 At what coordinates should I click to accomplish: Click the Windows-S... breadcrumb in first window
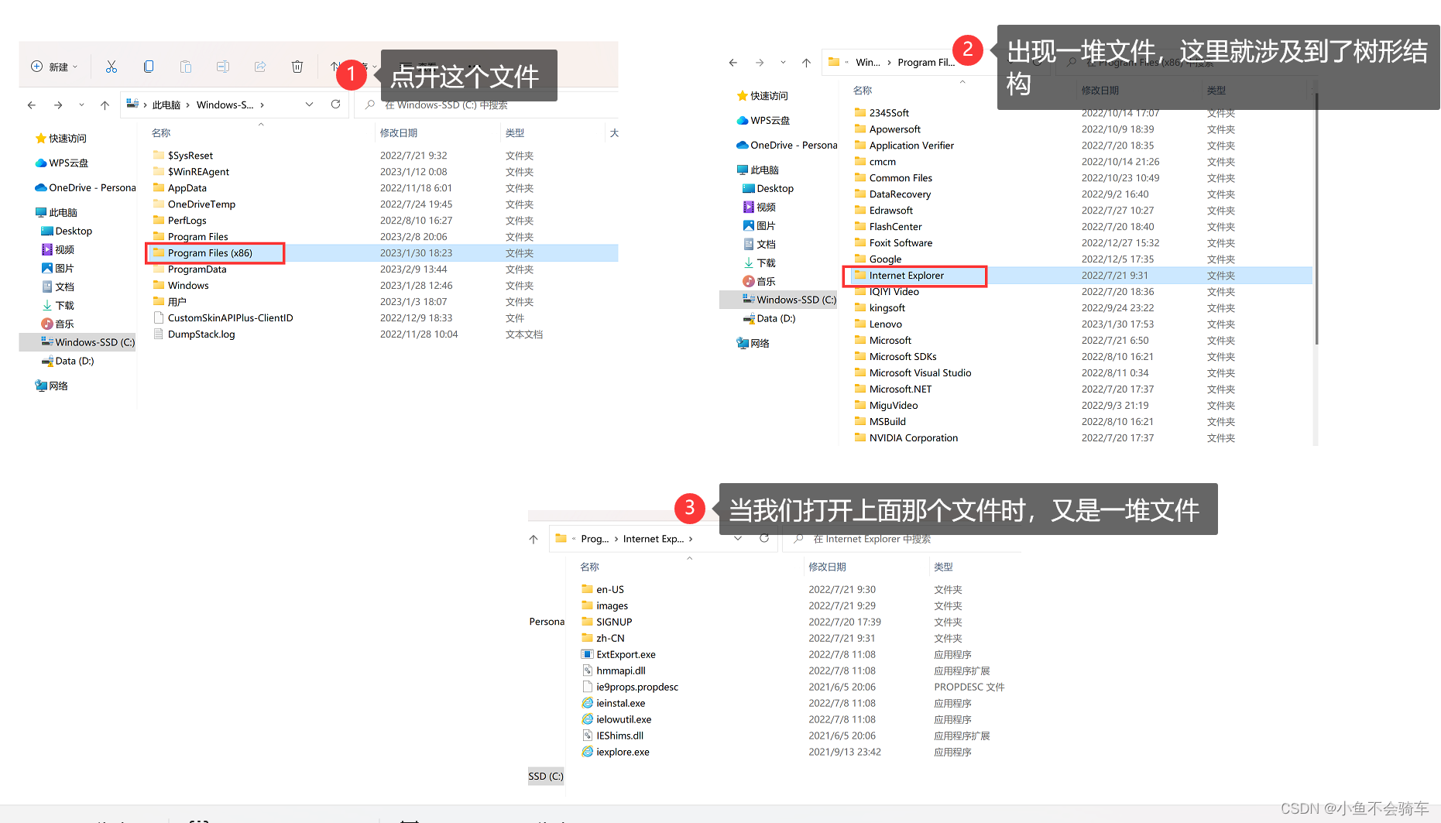[225, 105]
